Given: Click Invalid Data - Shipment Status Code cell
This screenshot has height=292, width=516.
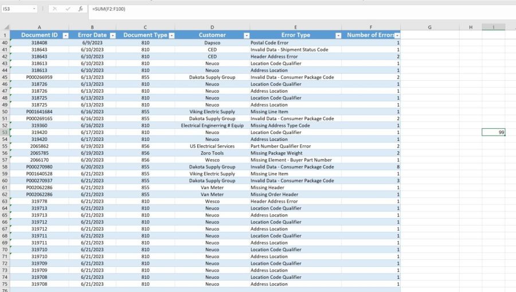Looking at the screenshot, I should (295, 50).
